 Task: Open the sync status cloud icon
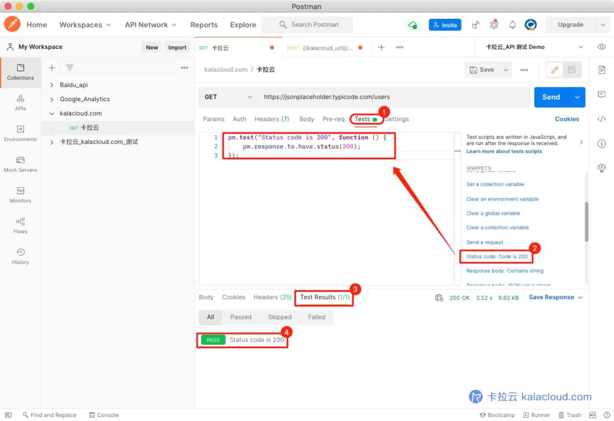[413, 25]
